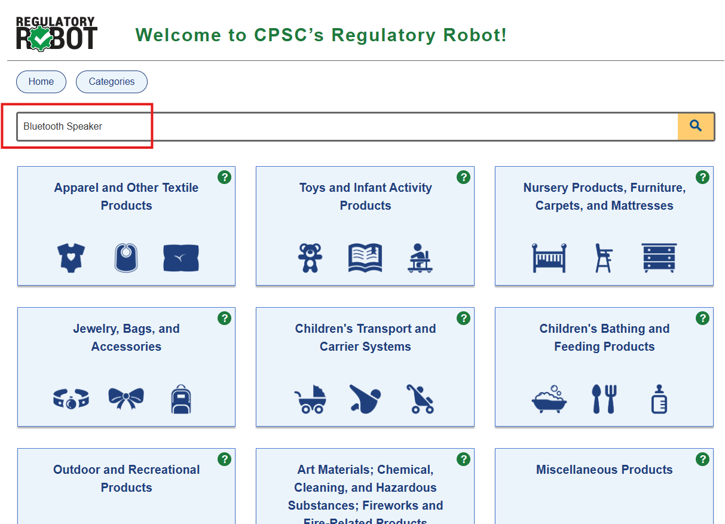725x524 pixels.
Task: Open help icon on Children's Bathing and Feeding card
Action: (x=702, y=318)
